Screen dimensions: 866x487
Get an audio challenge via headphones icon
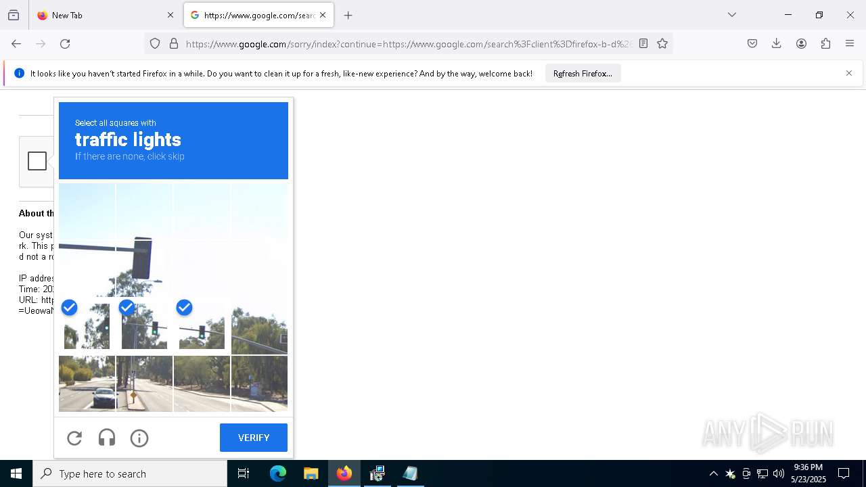(x=107, y=438)
